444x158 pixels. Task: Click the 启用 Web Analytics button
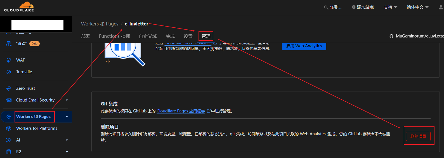(x=304, y=46)
